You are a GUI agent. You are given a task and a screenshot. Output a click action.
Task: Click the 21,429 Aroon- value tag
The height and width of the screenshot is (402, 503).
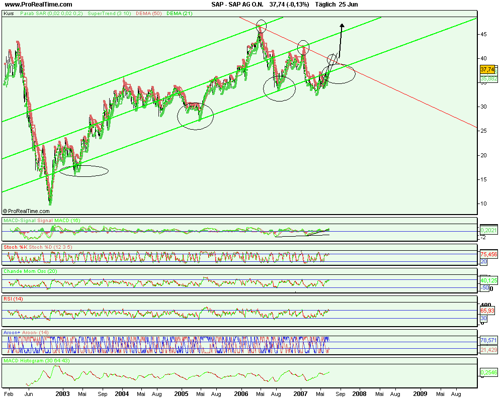coord(489,350)
